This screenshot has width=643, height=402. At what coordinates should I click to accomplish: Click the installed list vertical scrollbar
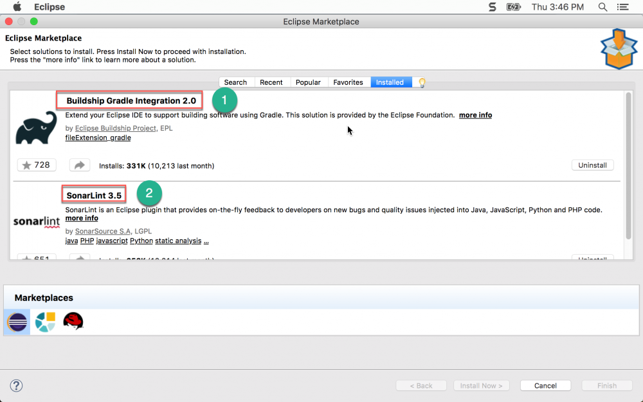pos(628,166)
